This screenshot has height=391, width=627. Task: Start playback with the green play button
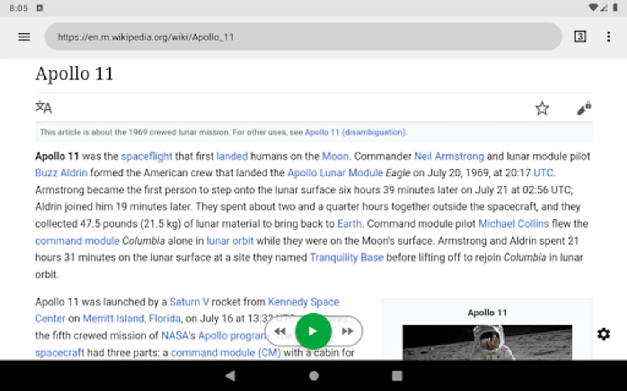[313, 331]
